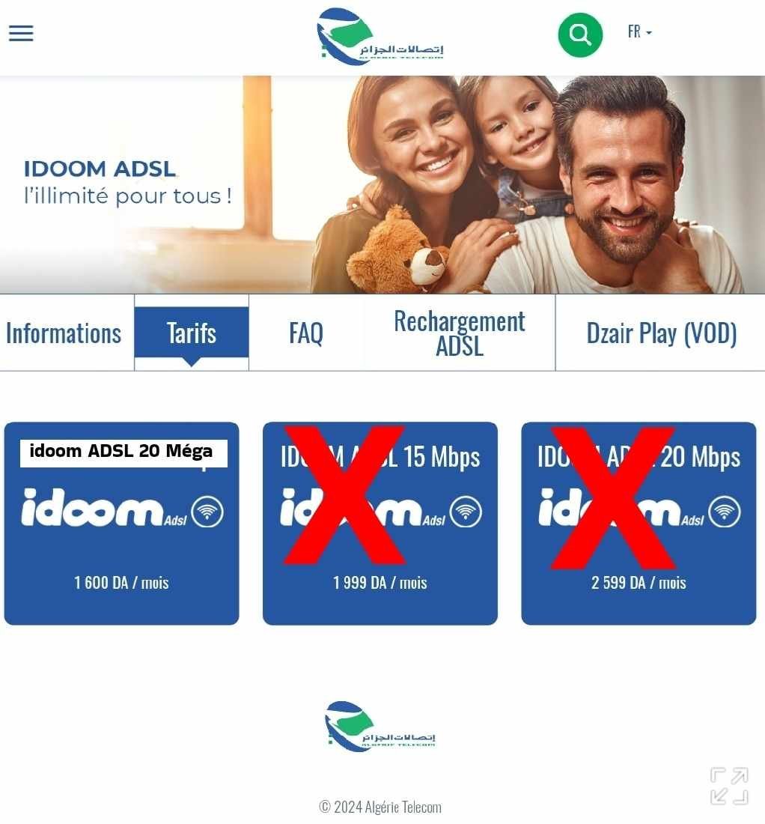Select the 1 600 DA / mois offer card

tap(122, 524)
